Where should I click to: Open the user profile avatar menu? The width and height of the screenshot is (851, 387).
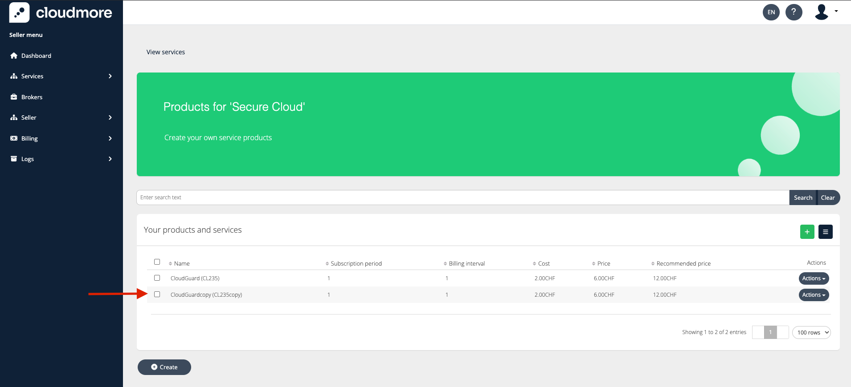pos(826,12)
